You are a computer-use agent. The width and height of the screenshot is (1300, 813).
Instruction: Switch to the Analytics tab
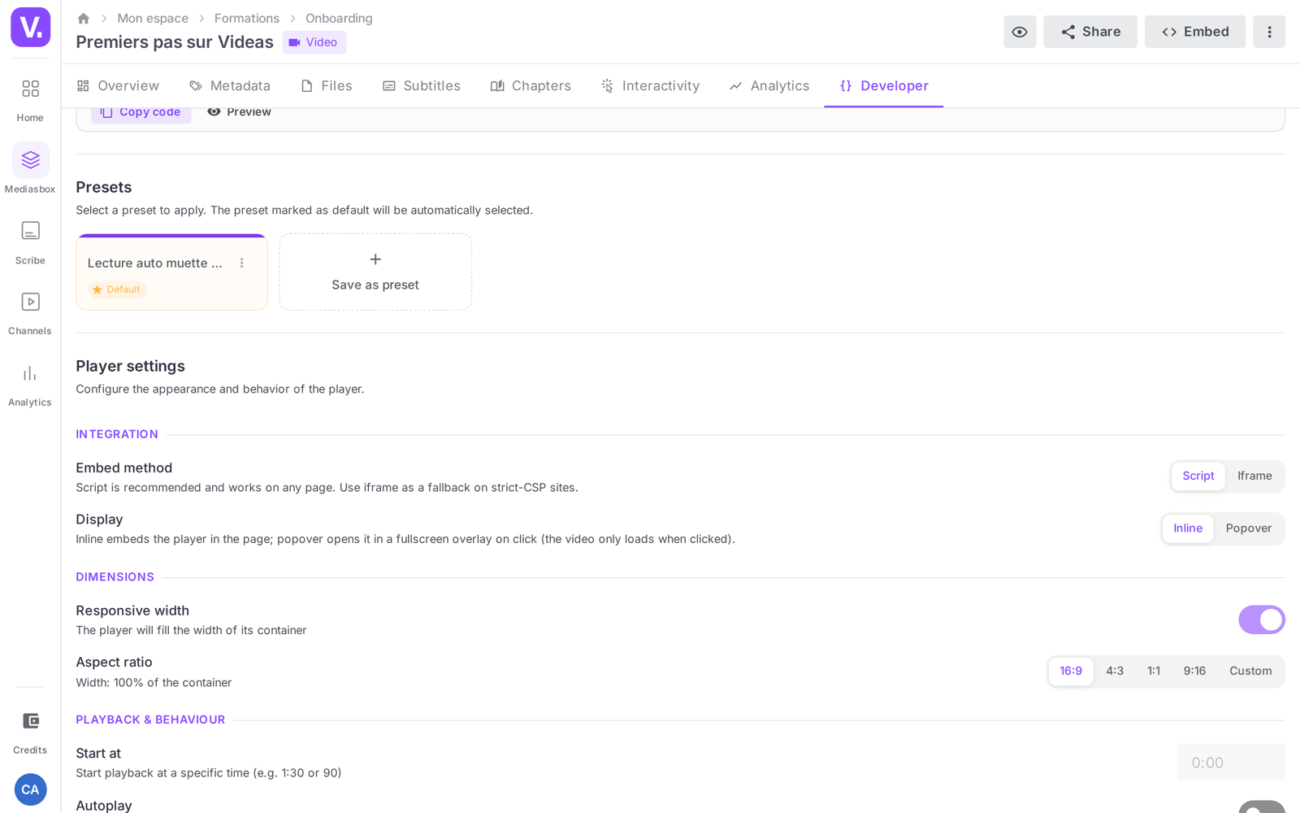click(769, 86)
